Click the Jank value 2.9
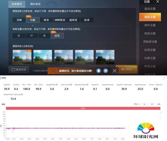Image resolution: width=167 pixels, height=141 pixels. (x=66, y=89)
